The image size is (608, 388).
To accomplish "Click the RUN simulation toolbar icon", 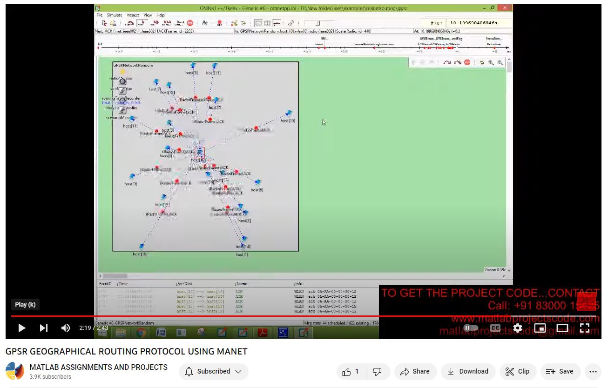I will click(x=141, y=23).
